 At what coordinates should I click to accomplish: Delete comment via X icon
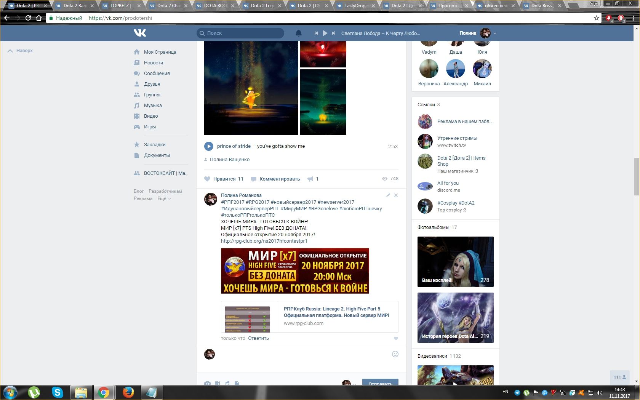[x=396, y=195]
